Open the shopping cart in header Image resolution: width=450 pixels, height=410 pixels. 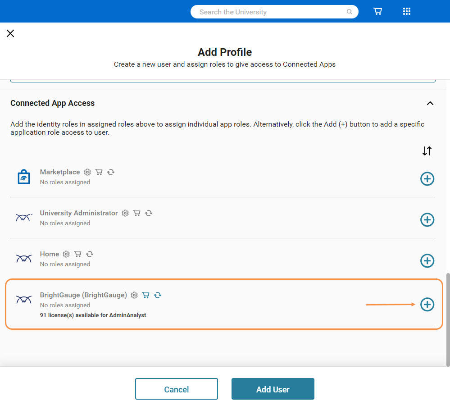click(x=377, y=12)
